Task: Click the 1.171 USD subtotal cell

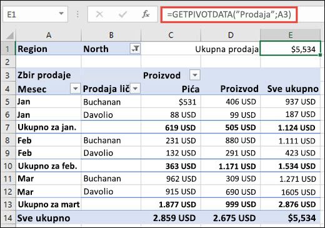Action: pos(231,166)
